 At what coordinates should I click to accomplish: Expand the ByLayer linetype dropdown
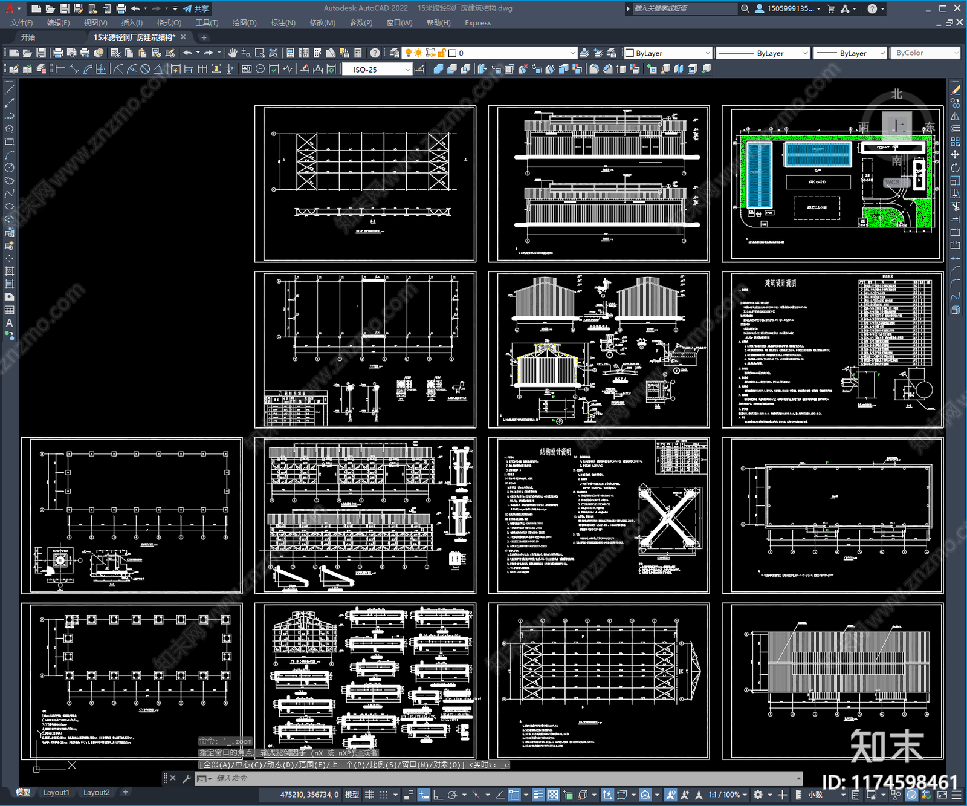coord(763,53)
